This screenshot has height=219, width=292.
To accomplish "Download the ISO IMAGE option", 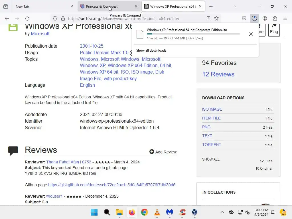I will click(212, 109).
